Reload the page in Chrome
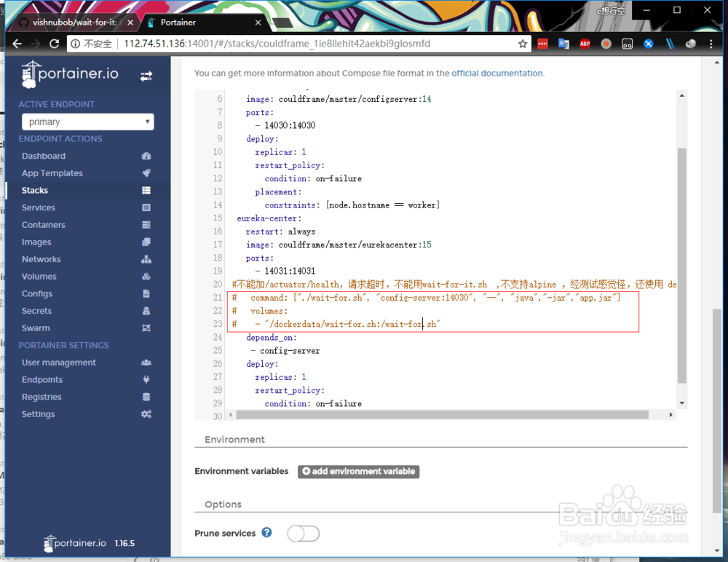Screen dimensions: 728x562 [55, 44]
